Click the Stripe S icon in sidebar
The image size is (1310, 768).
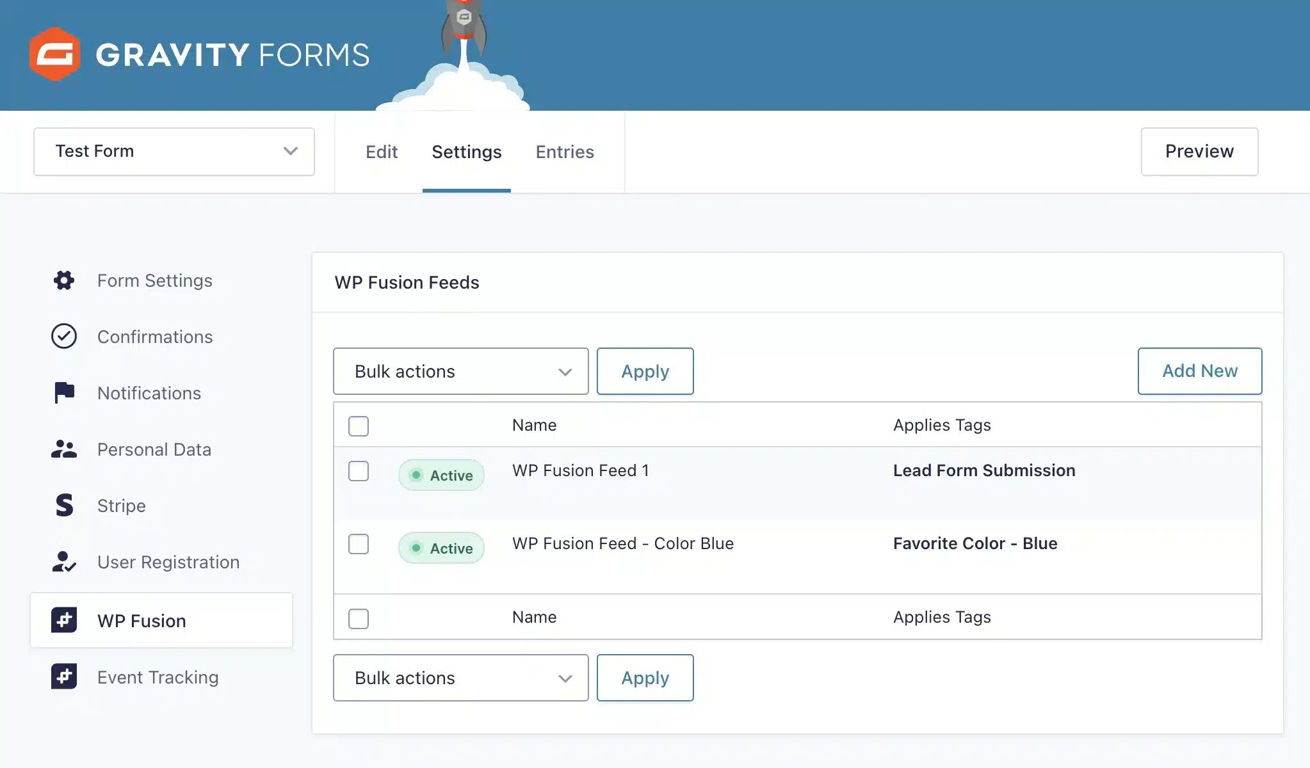coord(63,505)
